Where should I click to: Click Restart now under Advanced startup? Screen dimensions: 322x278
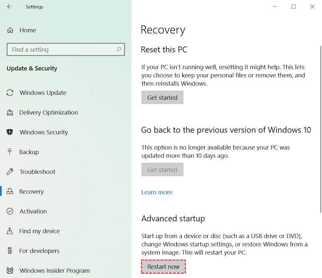coord(163,266)
